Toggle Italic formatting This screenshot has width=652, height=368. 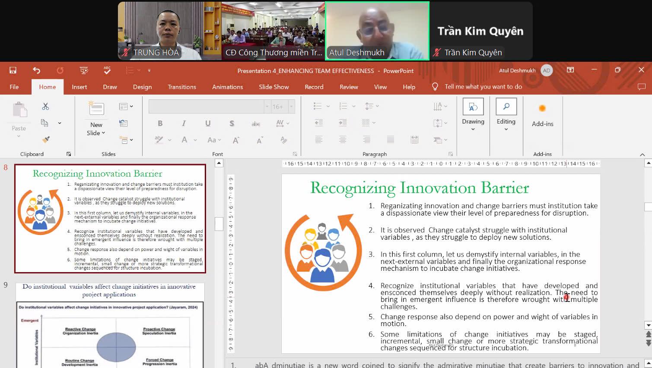coord(184,124)
